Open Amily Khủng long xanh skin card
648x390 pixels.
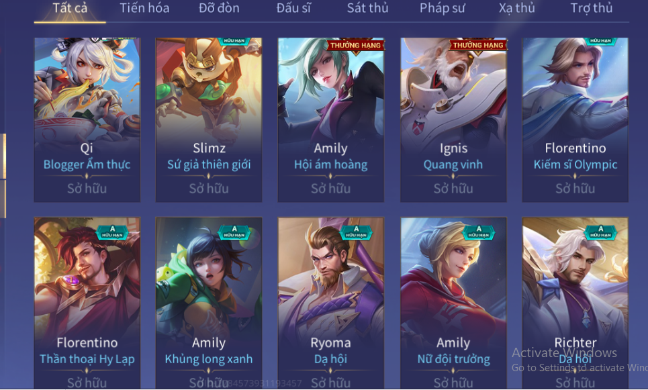tap(209, 303)
